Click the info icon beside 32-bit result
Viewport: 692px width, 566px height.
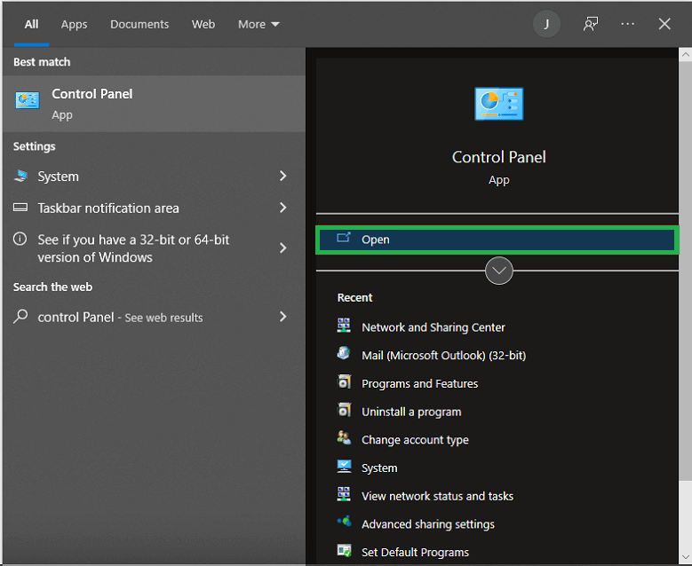tap(20, 239)
